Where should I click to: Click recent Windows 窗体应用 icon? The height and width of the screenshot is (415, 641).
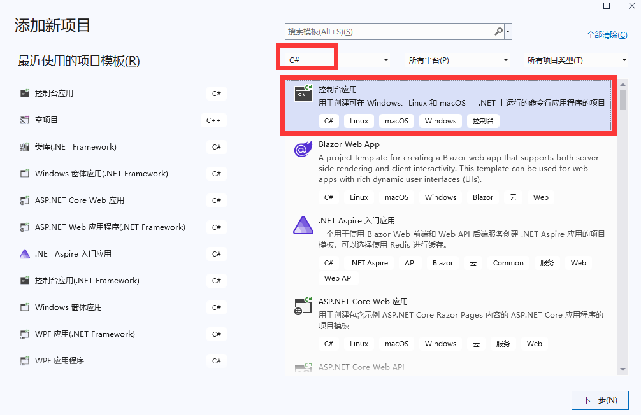[x=25, y=307]
